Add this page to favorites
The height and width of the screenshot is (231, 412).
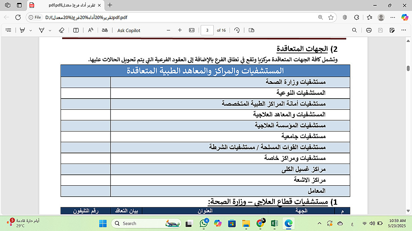tap(331, 17)
